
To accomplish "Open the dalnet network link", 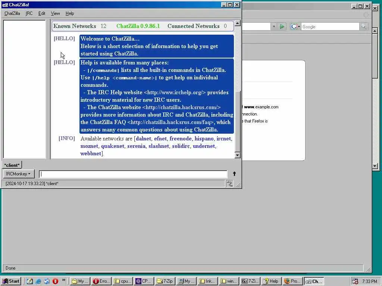I will click(143, 139).
